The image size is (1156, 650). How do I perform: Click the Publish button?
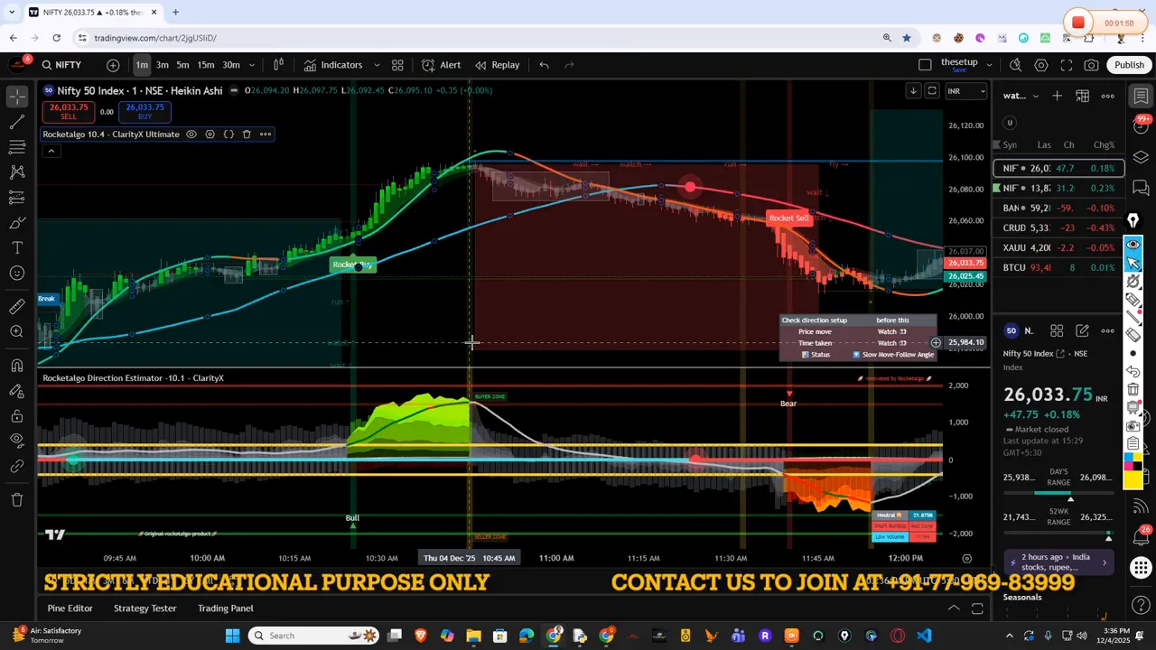(1130, 64)
